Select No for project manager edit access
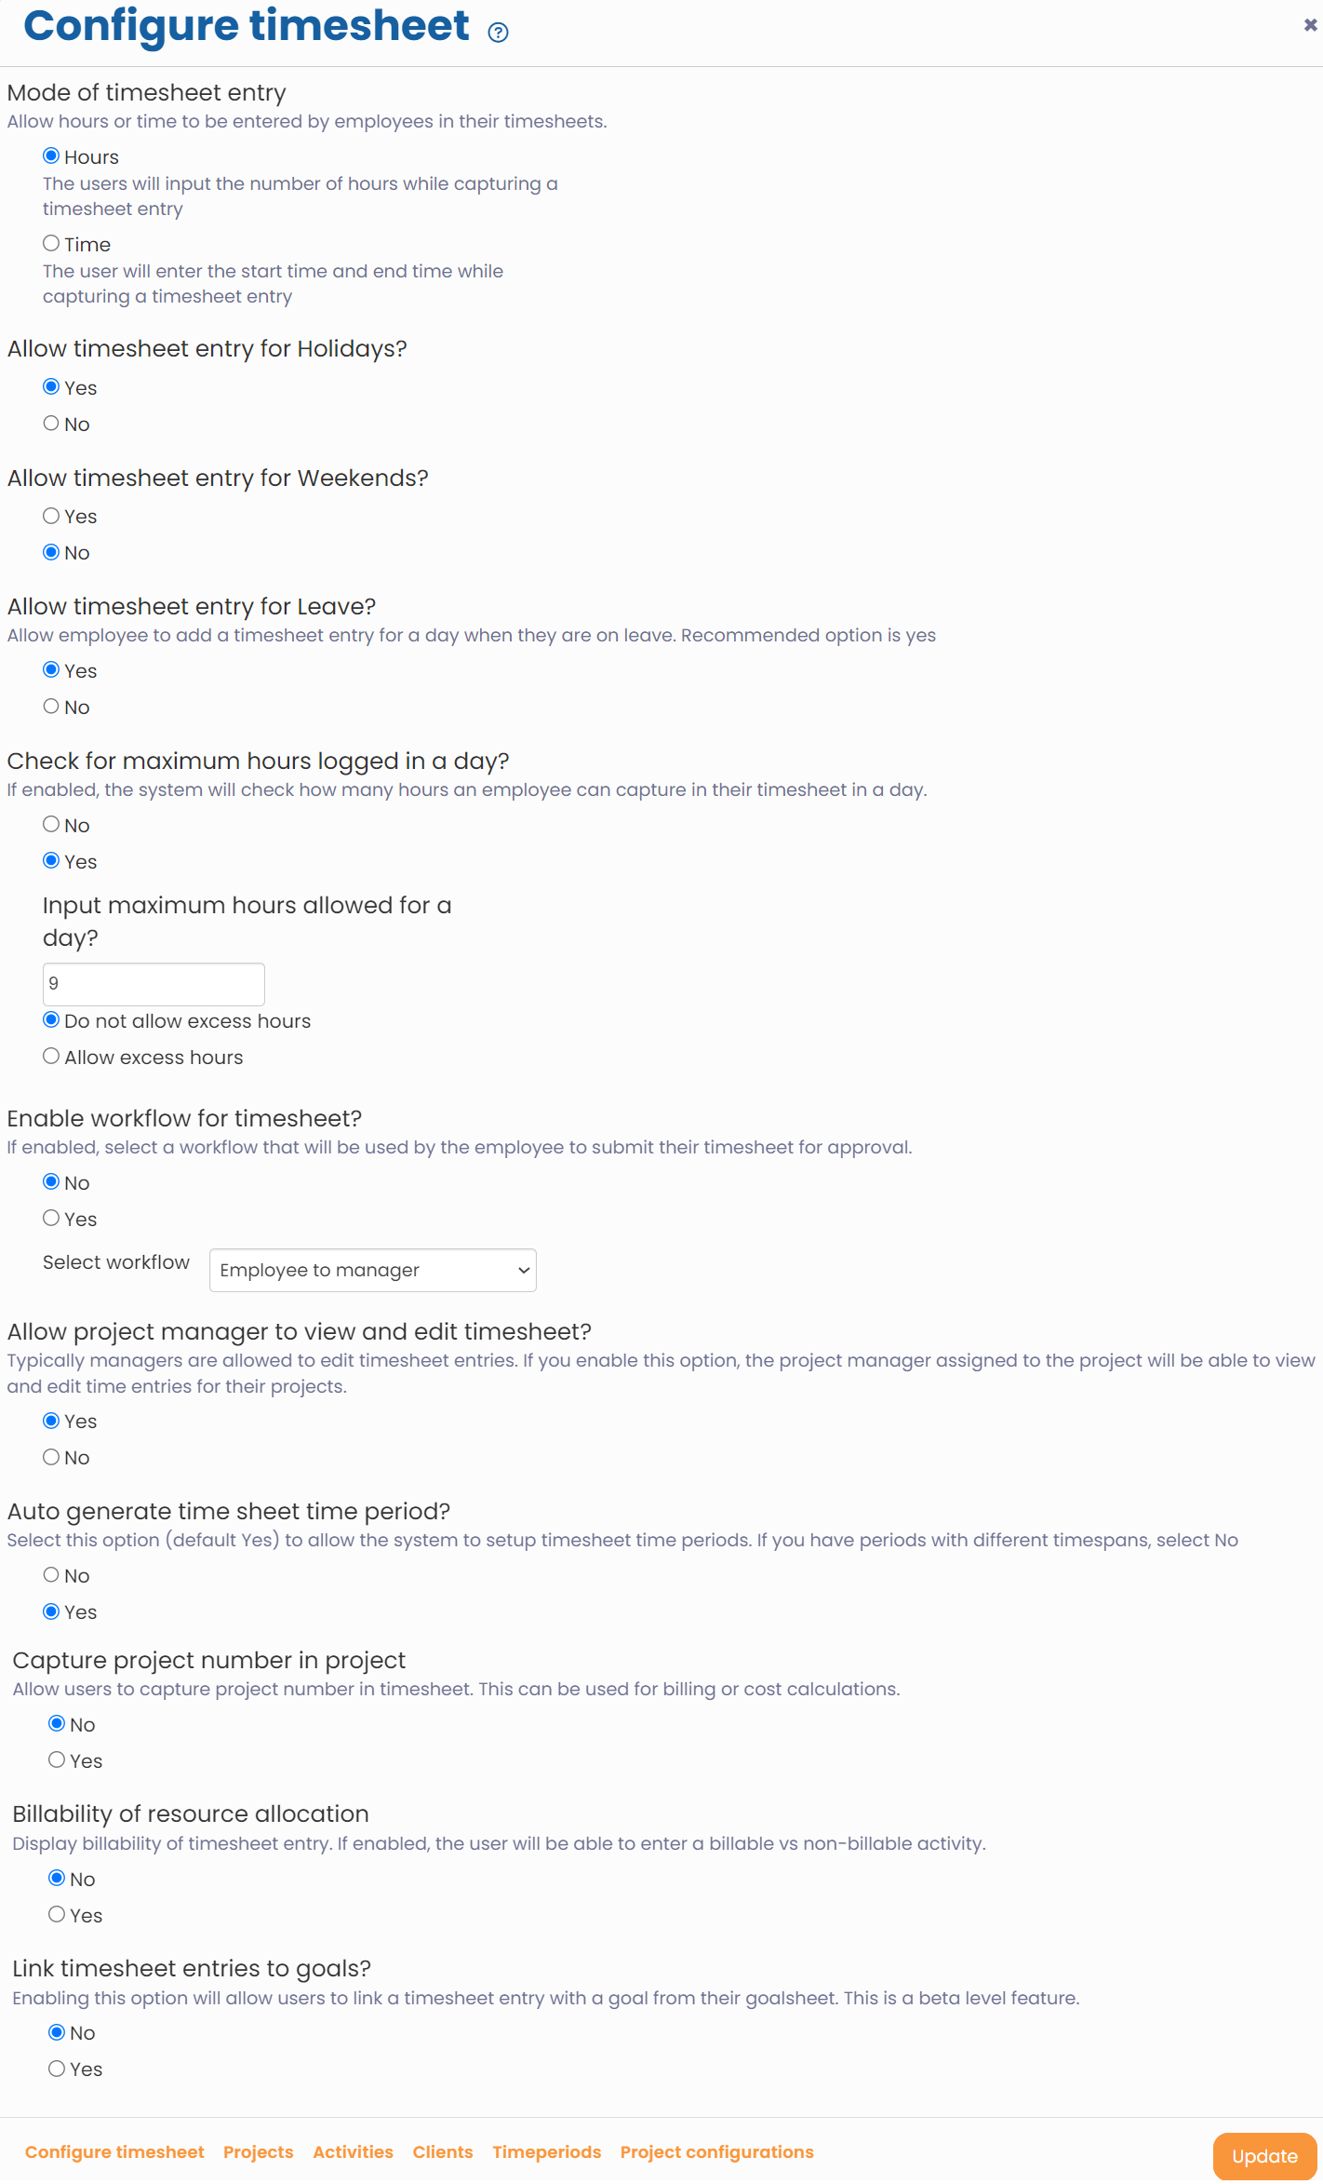Image resolution: width=1323 pixels, height=2184 pixels. tap(51, 1457)
